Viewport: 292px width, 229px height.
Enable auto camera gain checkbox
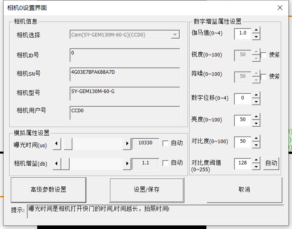click(165, 163)
